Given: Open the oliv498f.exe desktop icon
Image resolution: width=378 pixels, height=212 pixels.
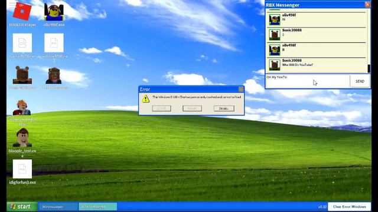Looking at the screenshot, I should click(54, 12).
